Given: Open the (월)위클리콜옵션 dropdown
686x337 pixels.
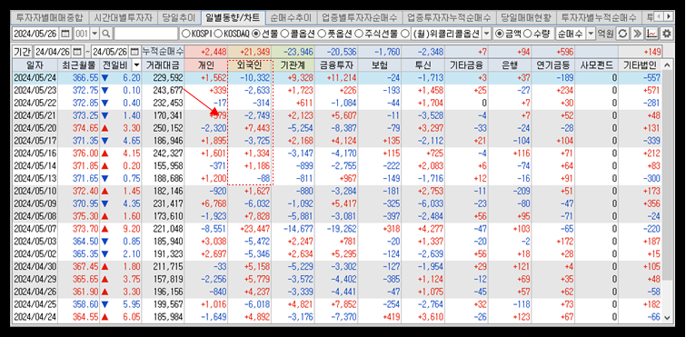Looking at the screenshot, I should tap(486, 34).
